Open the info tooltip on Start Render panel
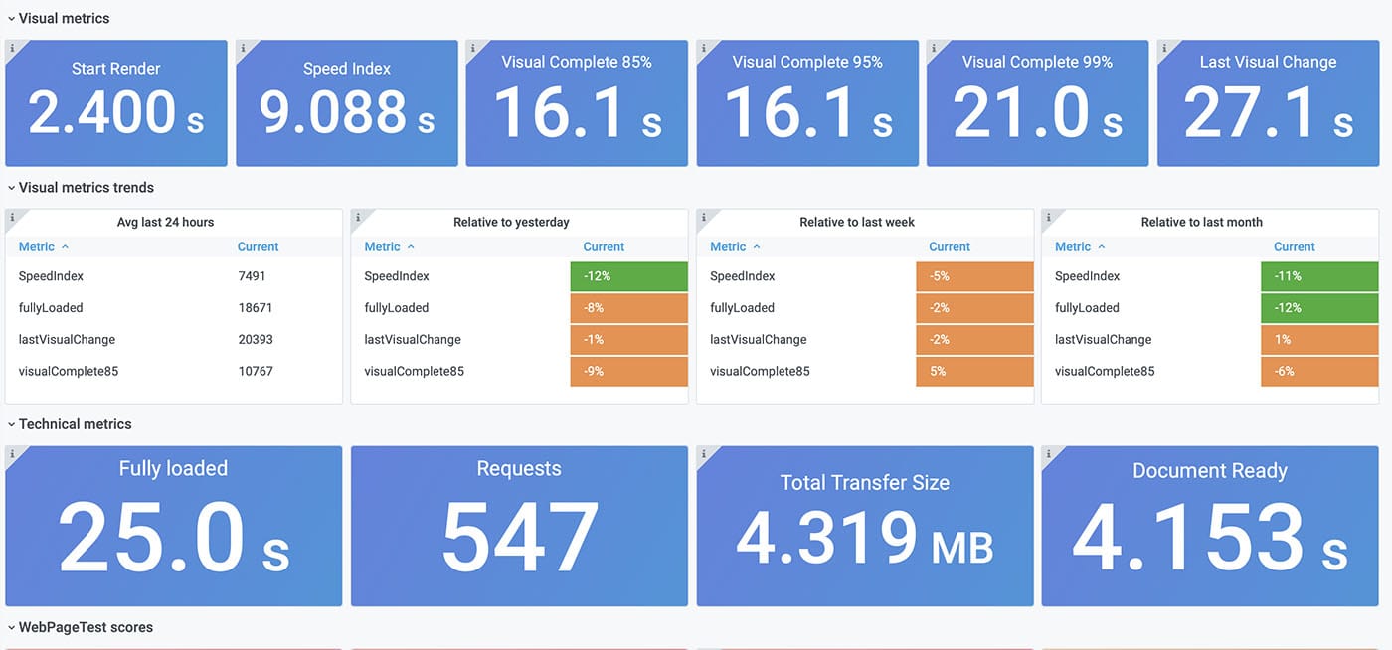 coord(12,46)
